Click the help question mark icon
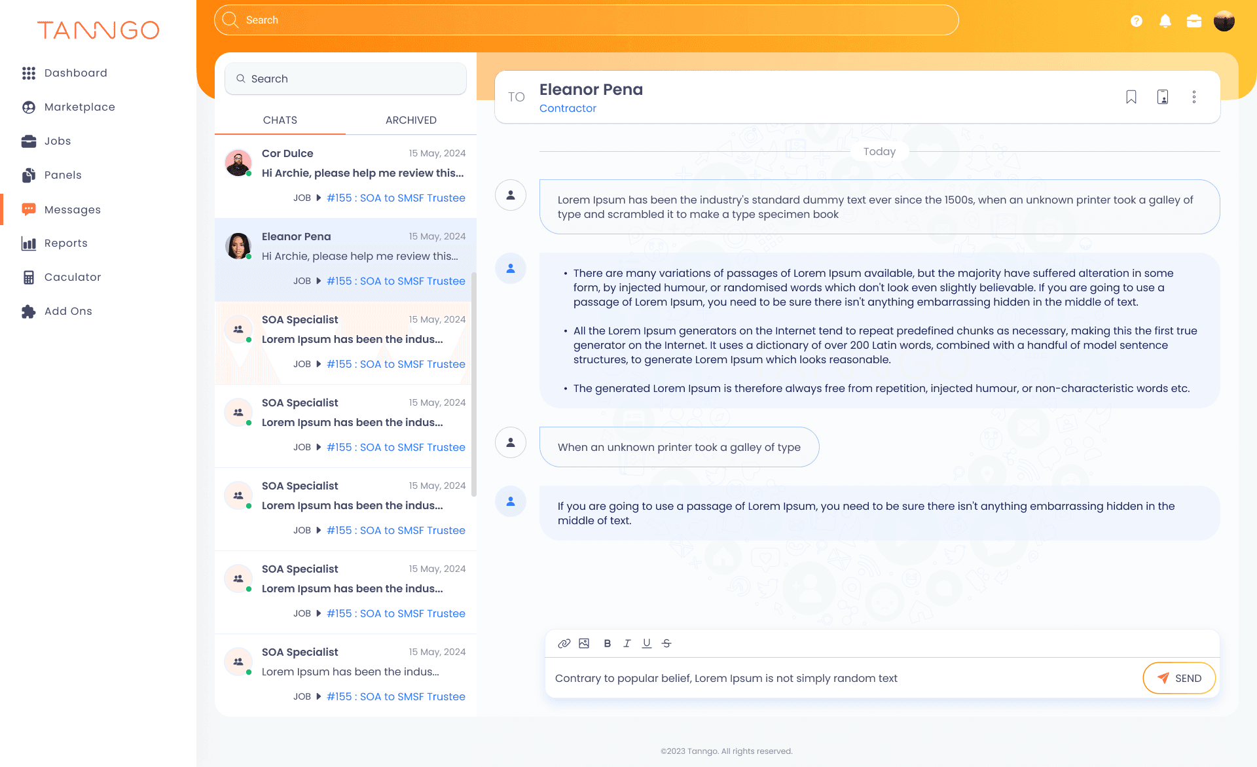The height and width of the screenshot is (767, 1257). tap(1137, 21)
